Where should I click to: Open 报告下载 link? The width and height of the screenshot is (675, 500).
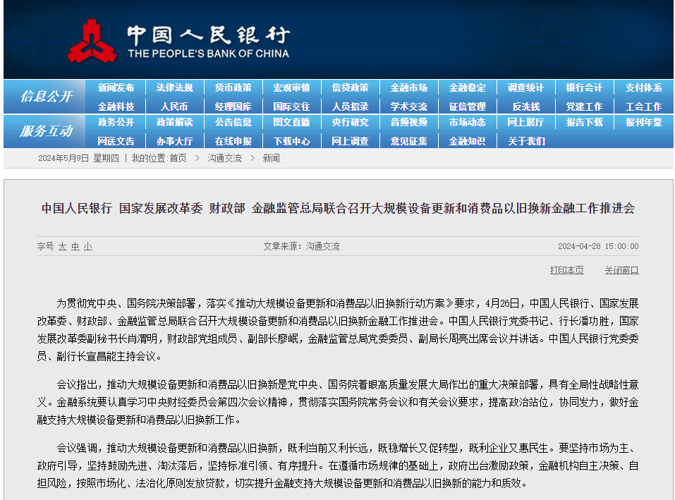[584, 122]
